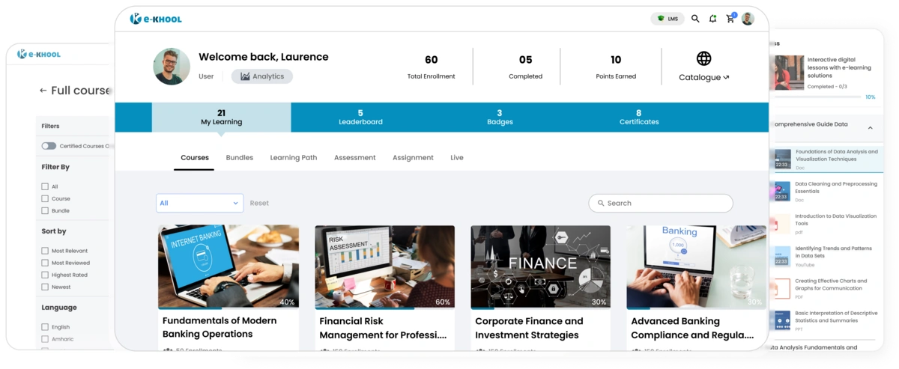Enable the English language checkbox
899x369 pixels.
(45, 327)
